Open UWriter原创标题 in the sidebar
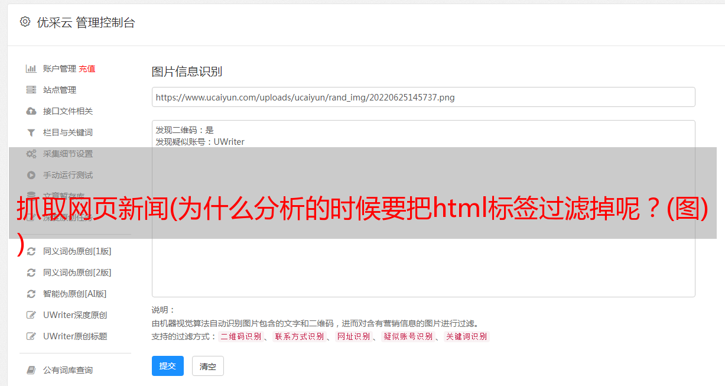 coord(75,336)
